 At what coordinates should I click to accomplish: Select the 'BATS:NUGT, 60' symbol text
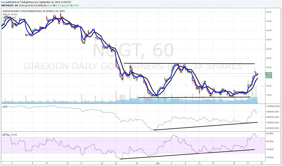coord(9,5)
